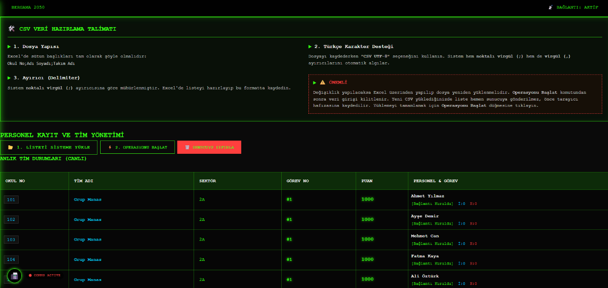
Task: Collapse the 3. Ayırıcı (Delimiter) section
Action: coord(44,78)
